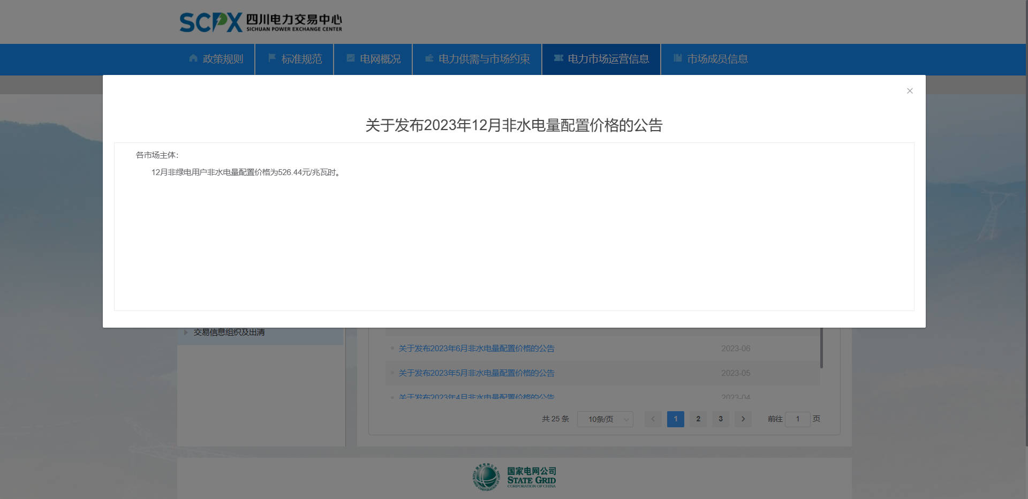
Task: Click the text 各市场主体:
Action: tap(157, 155)
